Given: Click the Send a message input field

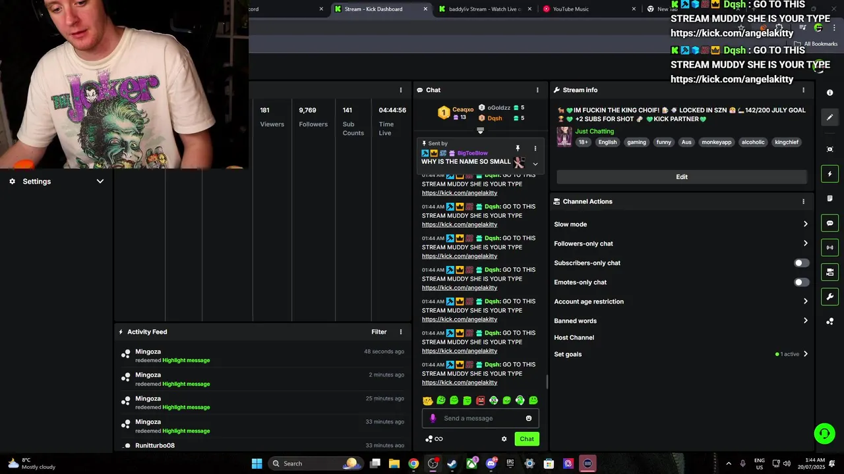Looking at the screenshot, I should coord(481,418).
